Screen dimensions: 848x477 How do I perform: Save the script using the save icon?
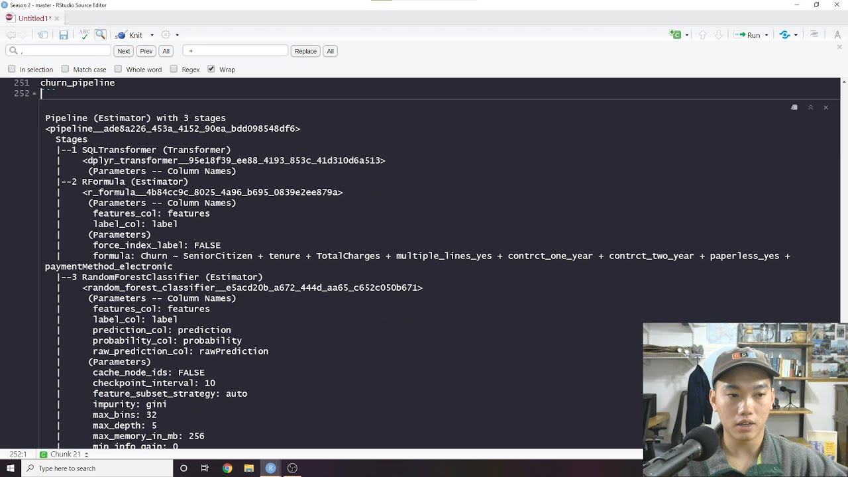64,34
